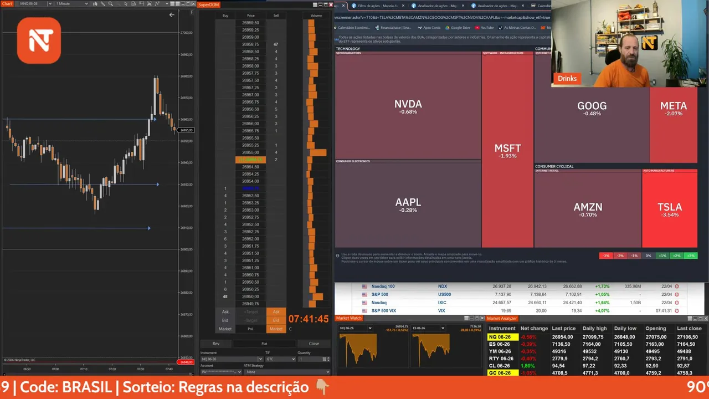This screenshot has height=399, width=709.
Task: Click the Flat button in SuperDOM
Action: pos(264,344)
